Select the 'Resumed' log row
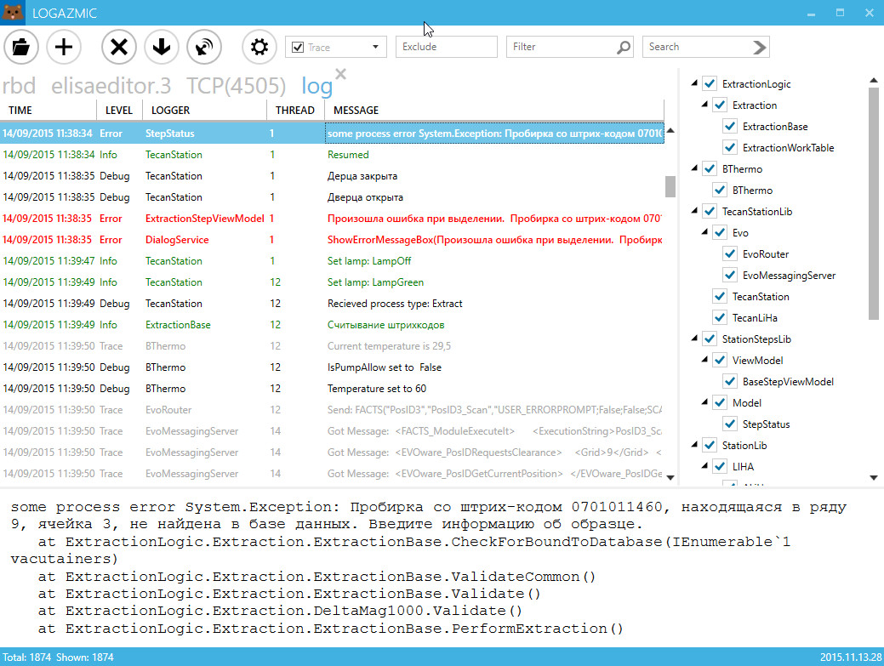Image resolution: width=884 pixels, height=666 pixels. (x=332, y=155)
